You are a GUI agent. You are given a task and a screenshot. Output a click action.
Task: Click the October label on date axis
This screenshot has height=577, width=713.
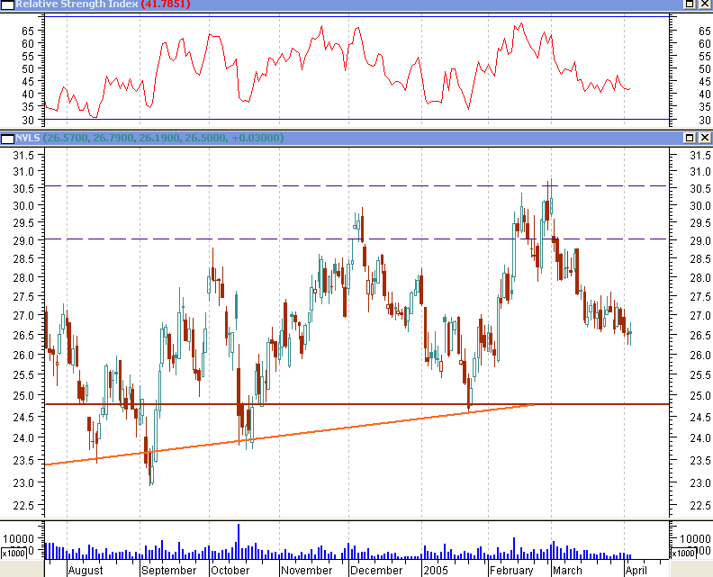coord(230,570)
